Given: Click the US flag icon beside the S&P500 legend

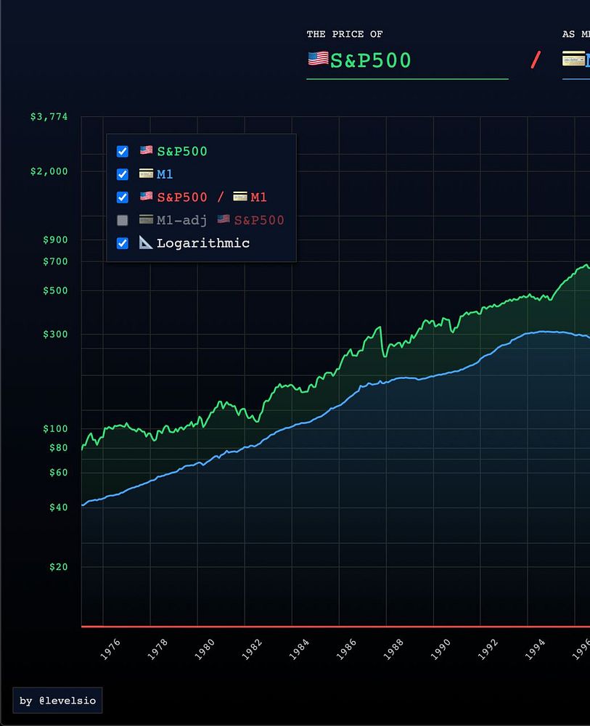Looking at the screenshot, I should click(146, 150).
